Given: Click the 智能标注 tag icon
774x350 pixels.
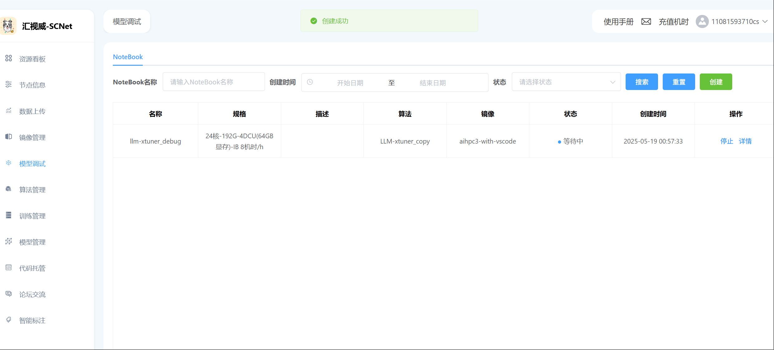Looking at the screenshot, I should pyautogui.click(x=9, y=320).
